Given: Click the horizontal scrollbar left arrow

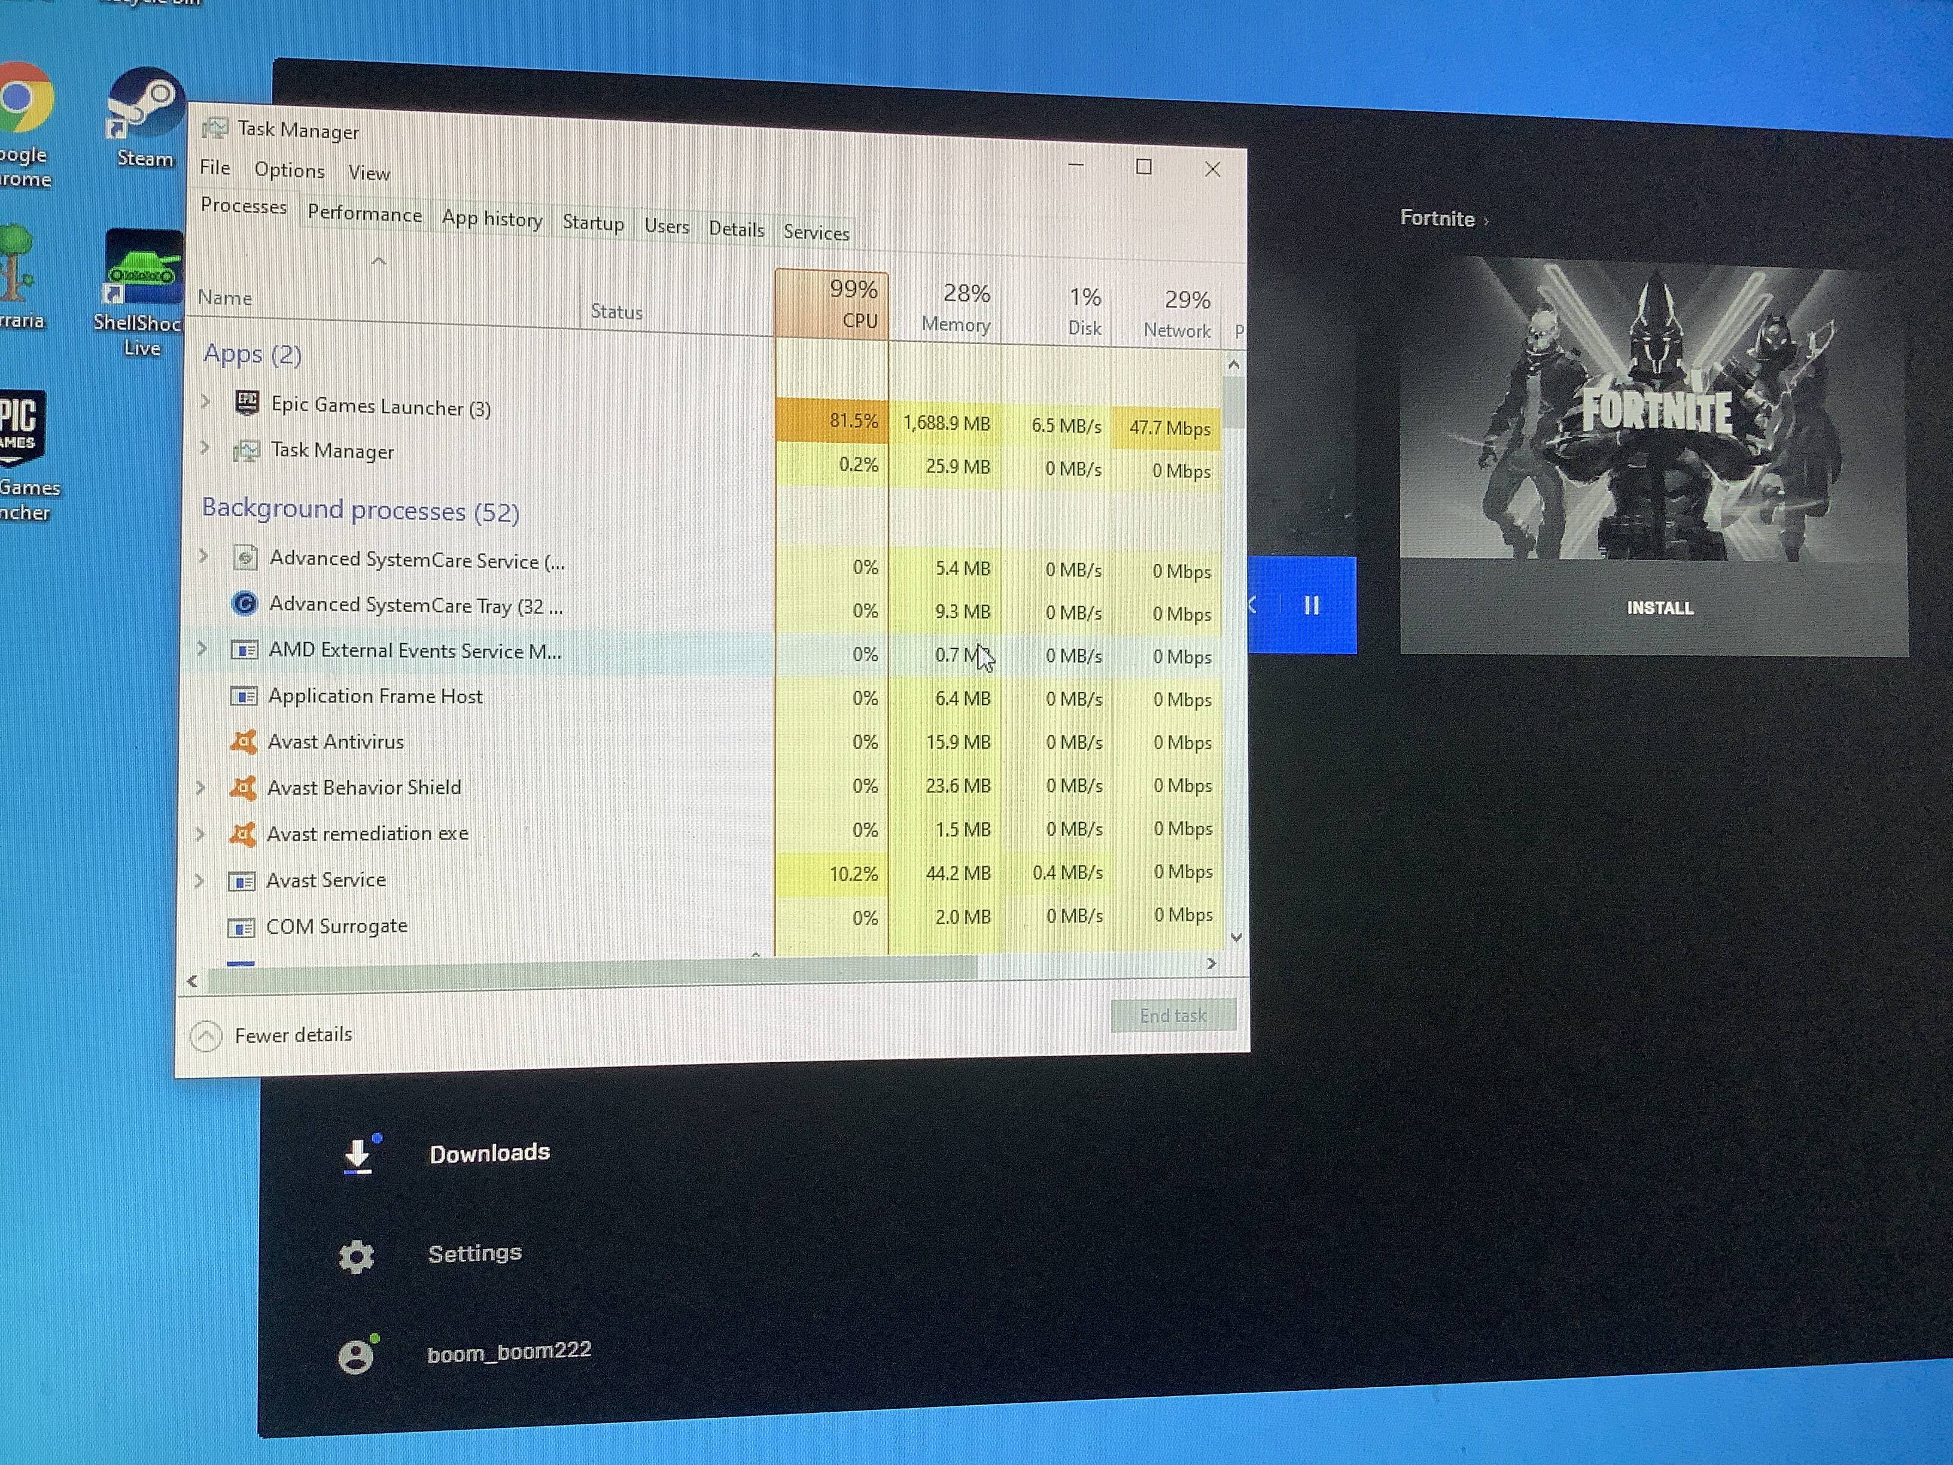Looking at the screenshot, I should (193, 981).
